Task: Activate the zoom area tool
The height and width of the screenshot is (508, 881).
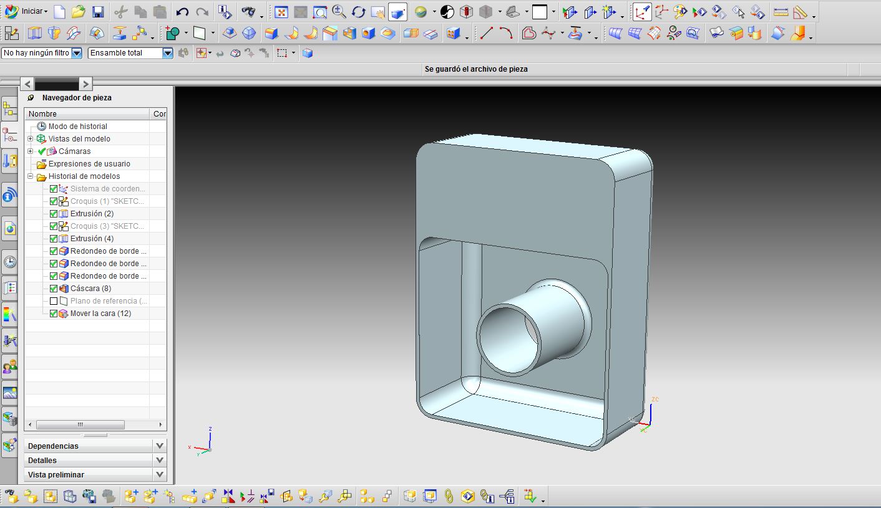Action: [319, 11]
